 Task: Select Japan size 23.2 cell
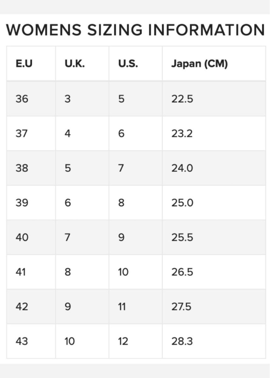[x=182, y=133]
